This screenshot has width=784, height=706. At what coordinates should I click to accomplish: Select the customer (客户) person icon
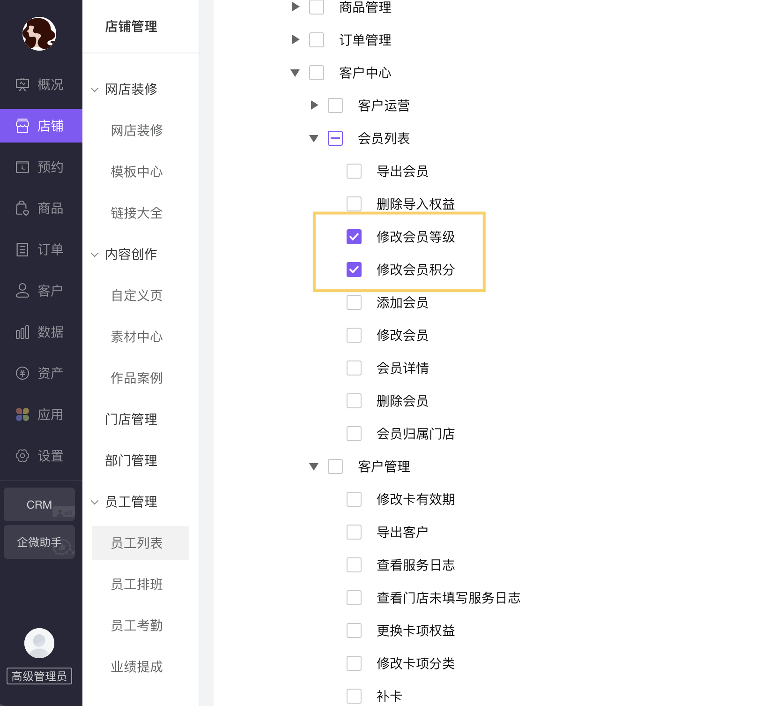pyautogui.click(x=22, y=291)
